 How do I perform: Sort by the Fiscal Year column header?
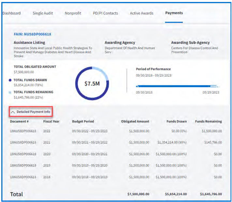pos(51,121)
